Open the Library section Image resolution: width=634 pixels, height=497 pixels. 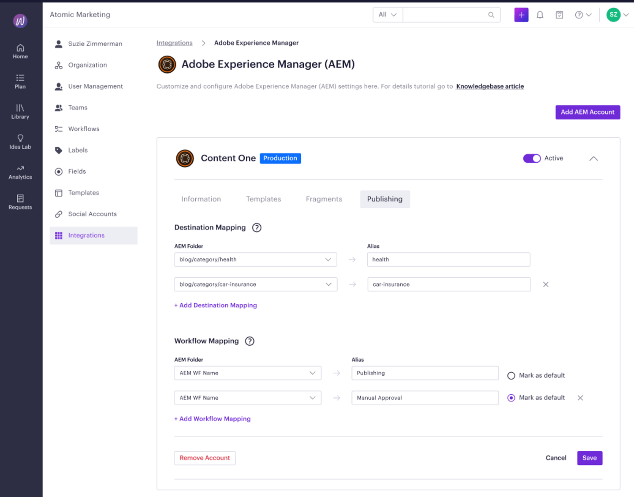(20, 112)
